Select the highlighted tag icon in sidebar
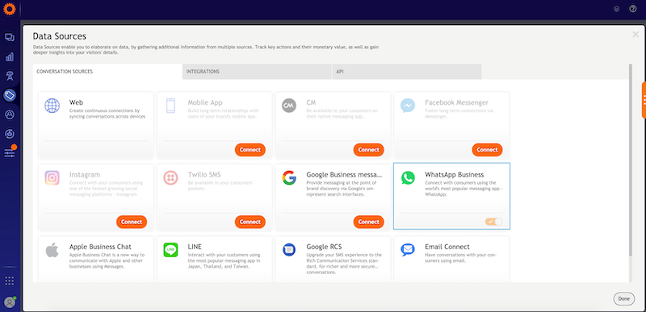646x312 pixels. point(10,95)
